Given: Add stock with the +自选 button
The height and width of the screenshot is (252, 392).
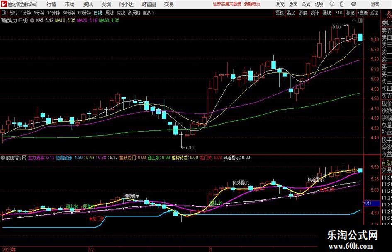Looking at the screenshot, I should coord(363,13).
